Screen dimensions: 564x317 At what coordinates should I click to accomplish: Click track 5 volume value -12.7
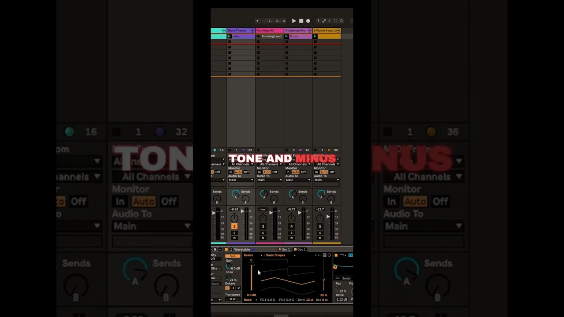(320, 210)
